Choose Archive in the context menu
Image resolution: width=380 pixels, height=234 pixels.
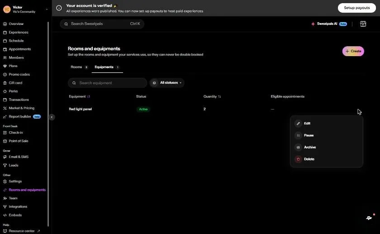327,147
